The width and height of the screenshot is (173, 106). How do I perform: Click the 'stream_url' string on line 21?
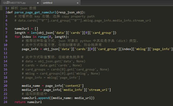[x=98, y=90]
